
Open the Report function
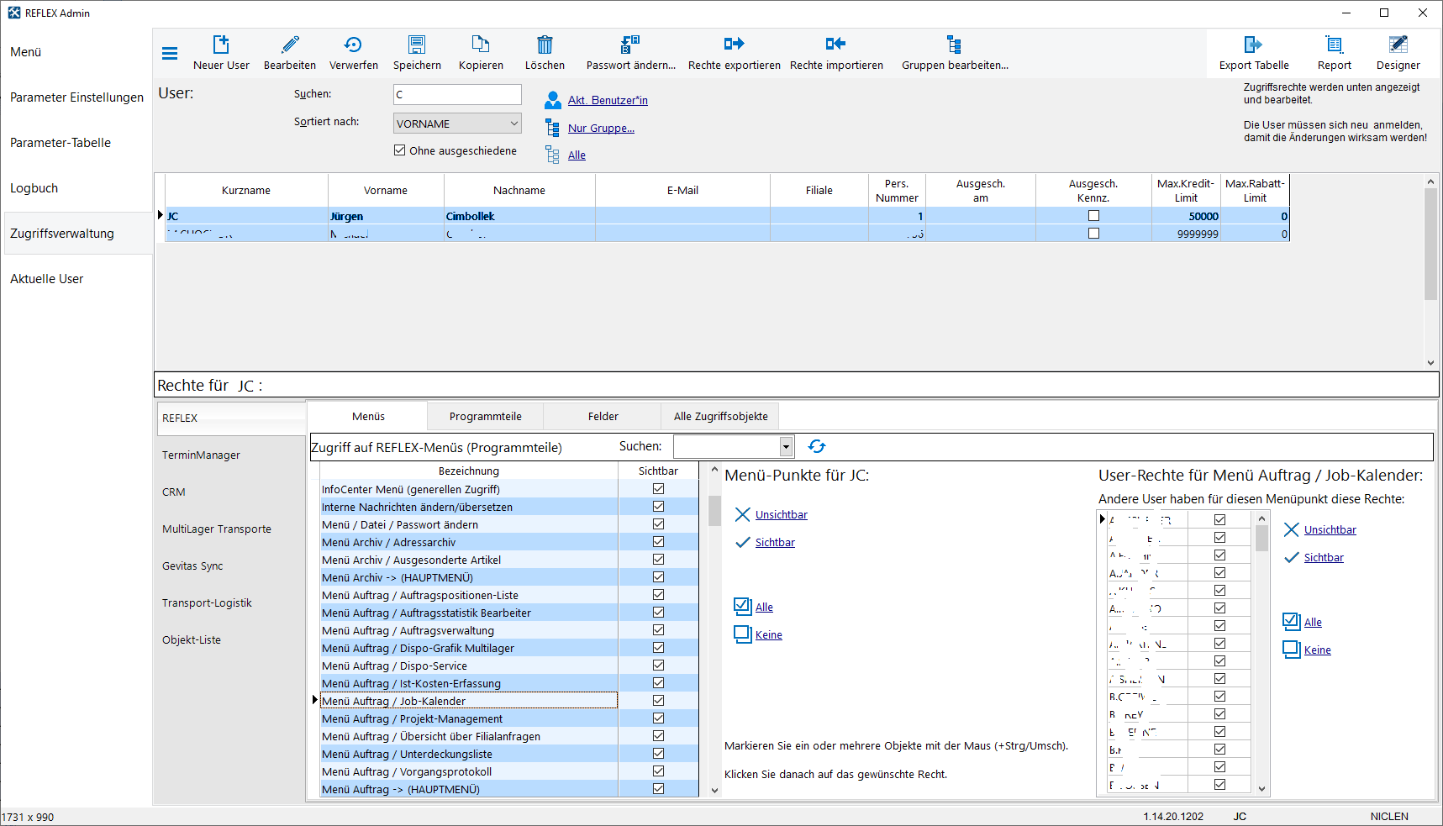point(1335,53)
